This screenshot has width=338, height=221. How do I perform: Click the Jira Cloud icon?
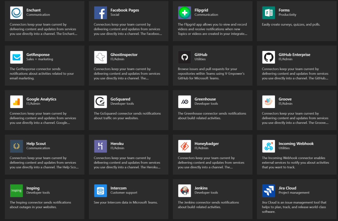tap(269, 191)
